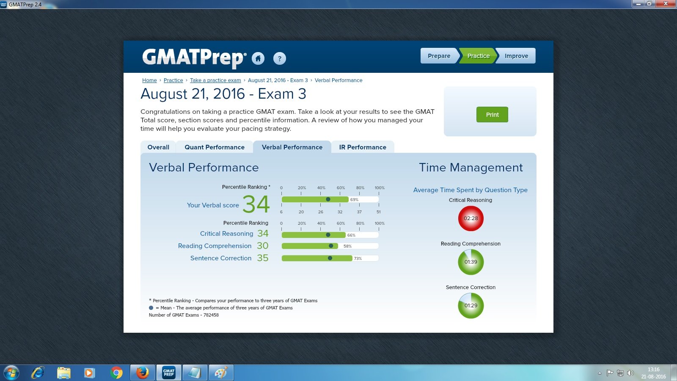Select the Overall tab
This screenshot has width=677, height=381.
coord(158,147)
